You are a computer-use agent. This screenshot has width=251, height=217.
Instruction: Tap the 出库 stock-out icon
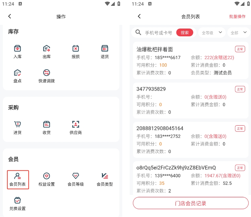(46, 51)
